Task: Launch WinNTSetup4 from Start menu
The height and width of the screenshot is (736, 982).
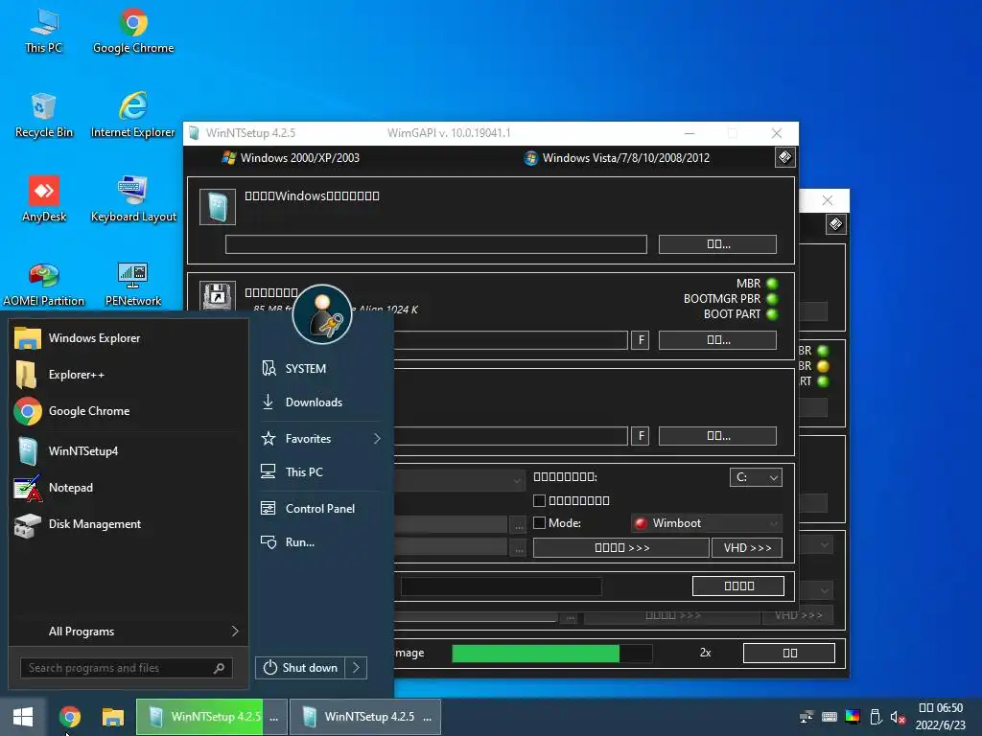Action: click(129, 450)
